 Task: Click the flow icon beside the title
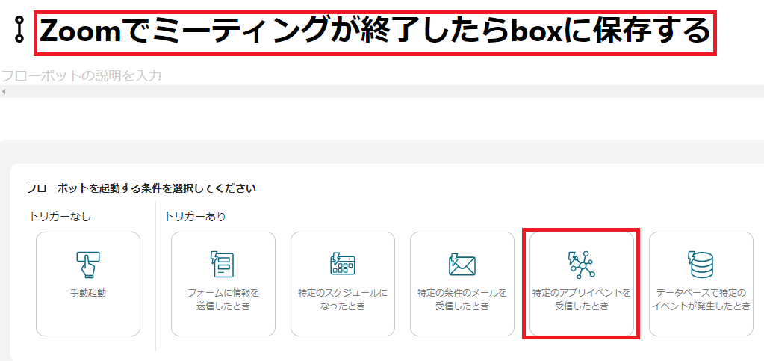[19, 31]
